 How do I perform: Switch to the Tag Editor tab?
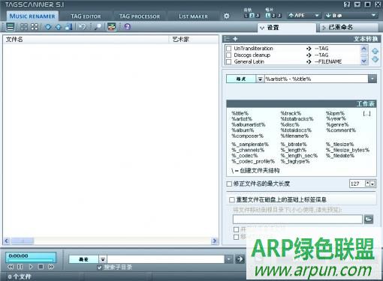(86, 16)
